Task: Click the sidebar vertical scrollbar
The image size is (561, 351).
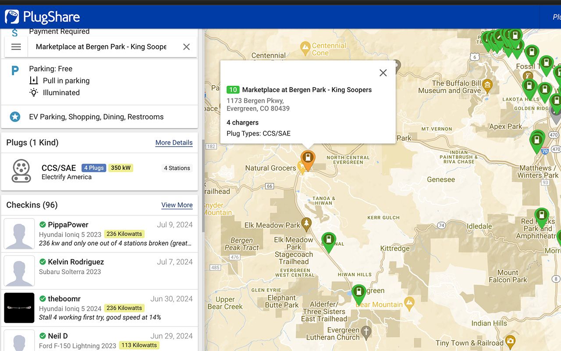Action: (x=203, y=184)
